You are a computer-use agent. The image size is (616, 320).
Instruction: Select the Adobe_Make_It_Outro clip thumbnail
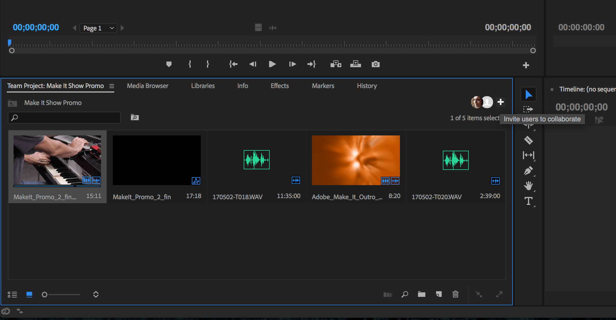pyautogui.click(x=356, y=160)
